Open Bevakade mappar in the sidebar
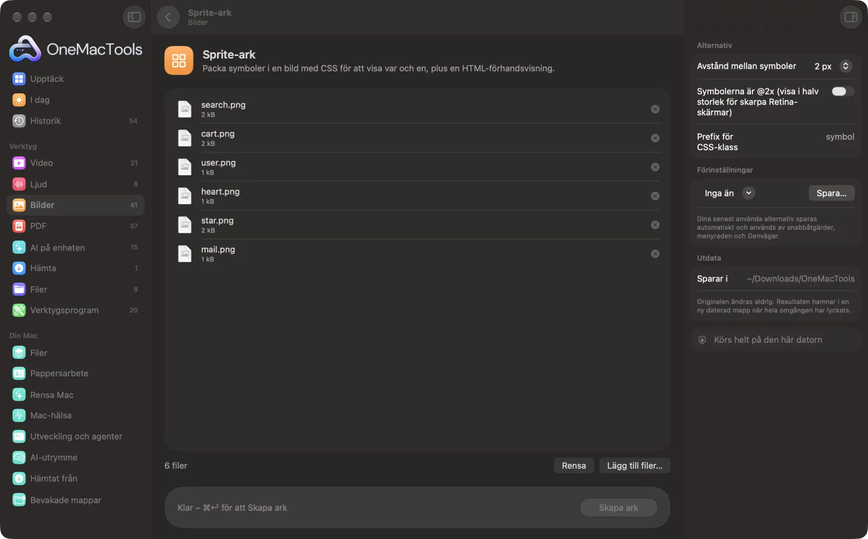The height and width of the screenshot is (539, 868). click(75, 500)
